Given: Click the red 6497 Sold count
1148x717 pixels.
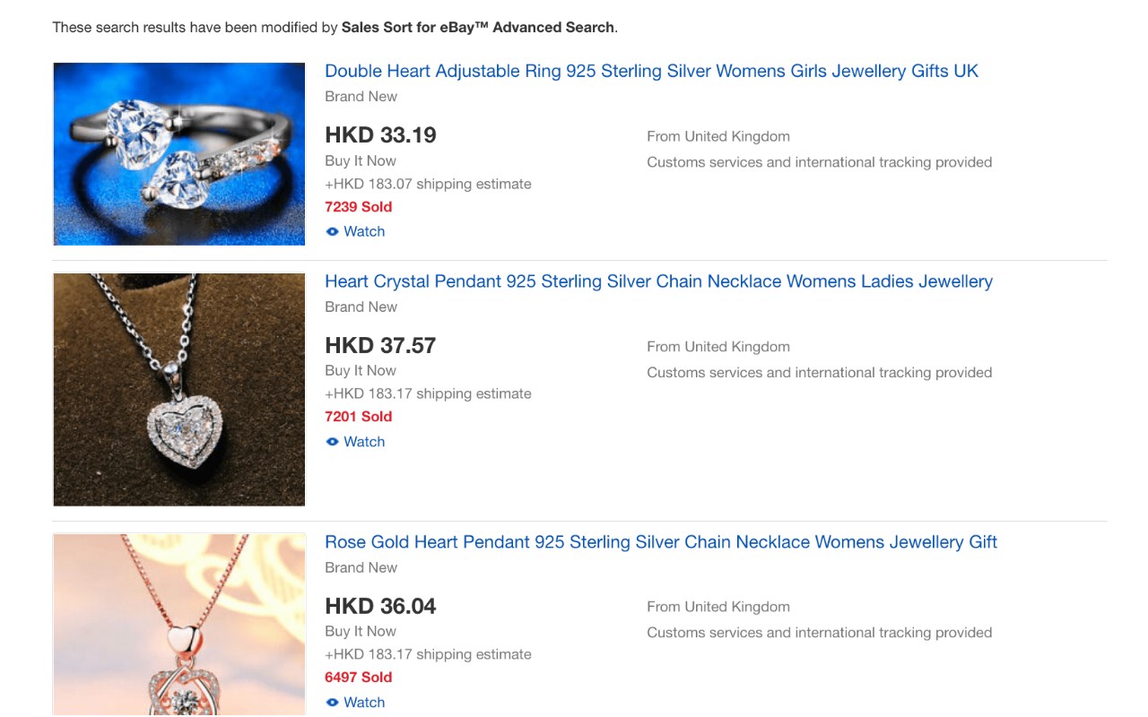Looking at the screenshot, I should pyautogui.click(x=359, y=678).
